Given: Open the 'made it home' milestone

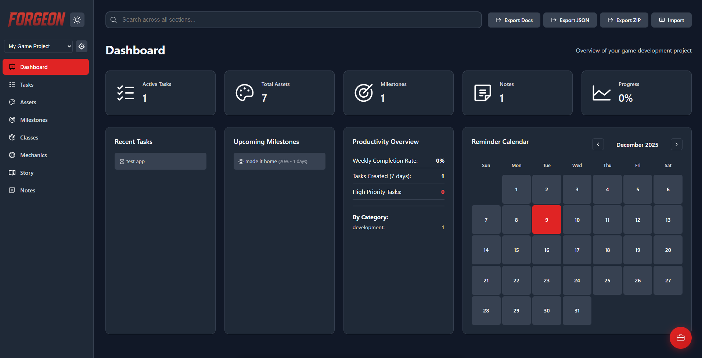Looking at the screenshot, I should coord(280,161).
